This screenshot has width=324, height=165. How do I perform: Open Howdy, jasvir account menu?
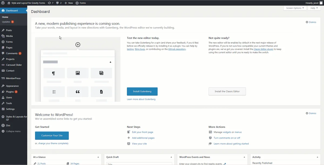[x=312, y=3]
